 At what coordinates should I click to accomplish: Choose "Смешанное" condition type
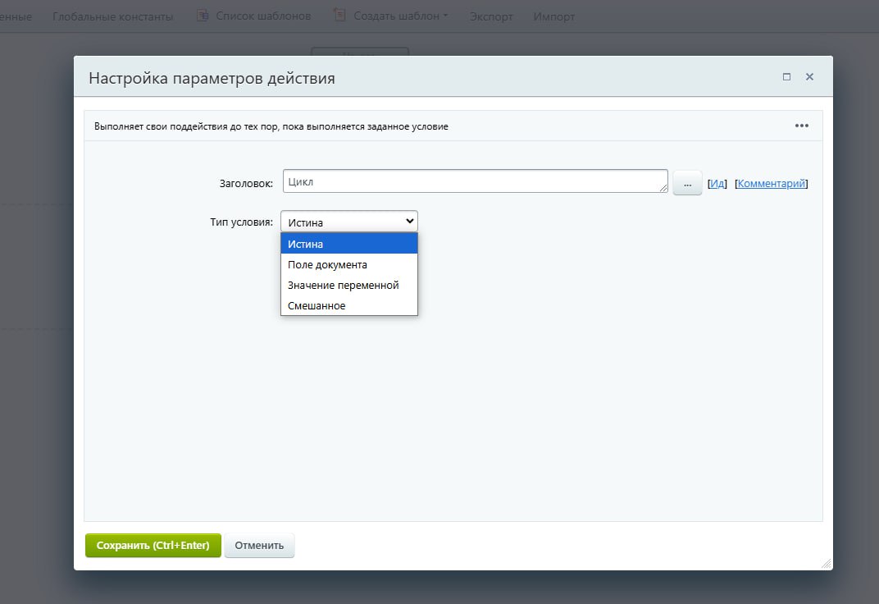point(348,305)
